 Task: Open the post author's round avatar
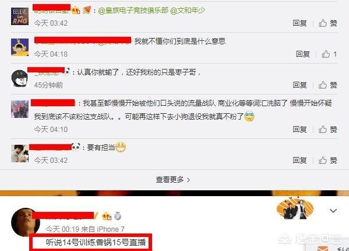tap(24, 222)
